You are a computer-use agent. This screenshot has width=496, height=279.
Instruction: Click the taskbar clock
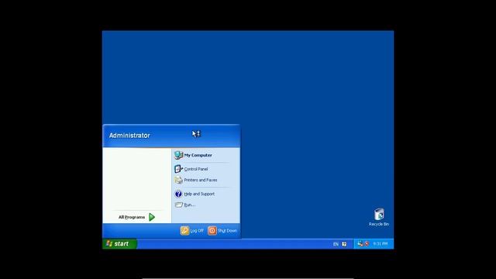[x=381, y=244]
